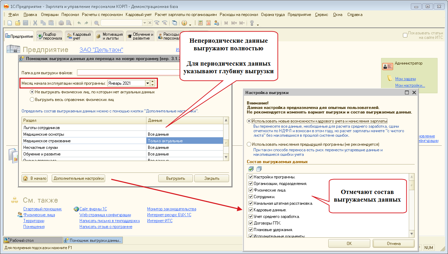Click the Print toolbar icon
Image resolution: width=448 pixels, height=254 pixels.
tap(61, 23)
